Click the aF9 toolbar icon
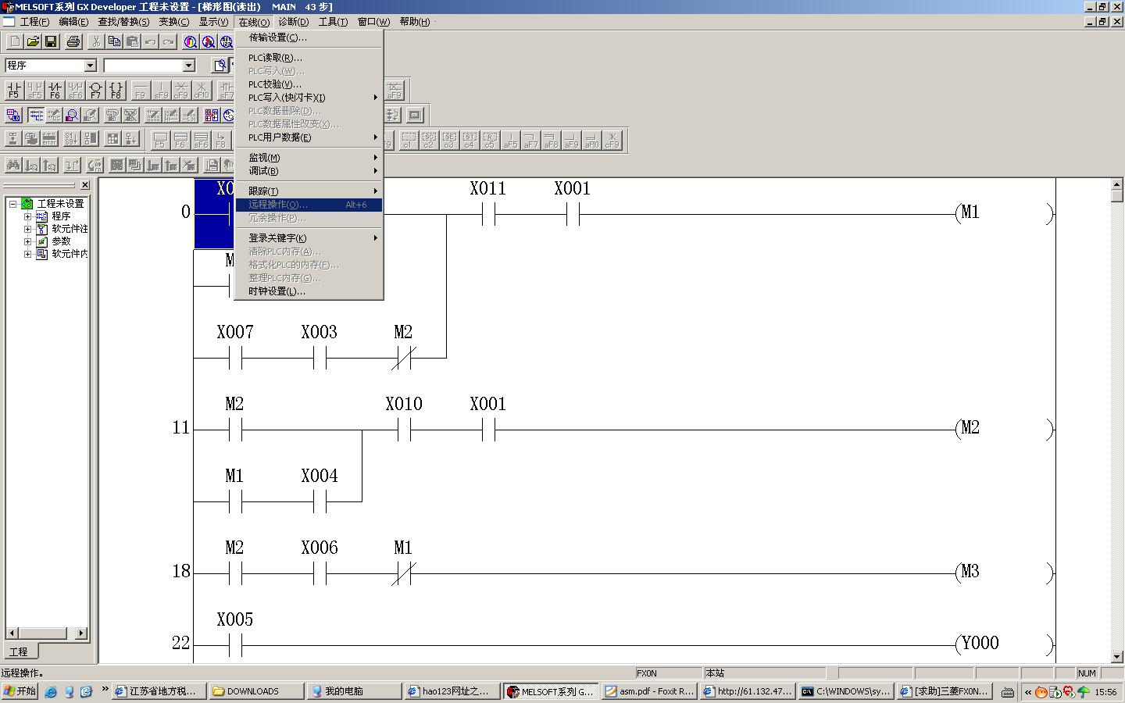The width and height of the screenshot is (1125, 703). coord(395,90)
